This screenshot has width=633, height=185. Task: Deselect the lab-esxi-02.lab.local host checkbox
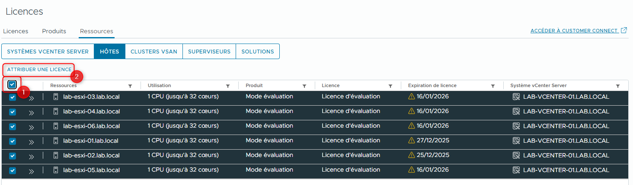pos(13,156)
